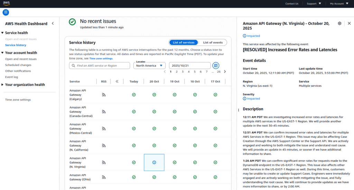The height and width of the screenshot is (190, 354).
Task: Open the blue hamburger navigation menu
Action: click(6, 12)
